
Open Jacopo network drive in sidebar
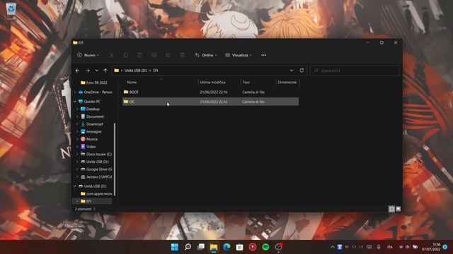pos(96,177)
